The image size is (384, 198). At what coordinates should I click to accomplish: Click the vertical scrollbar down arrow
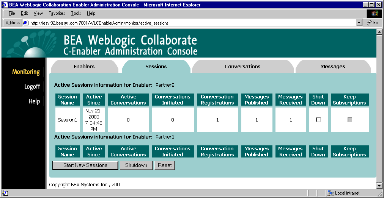379,186
